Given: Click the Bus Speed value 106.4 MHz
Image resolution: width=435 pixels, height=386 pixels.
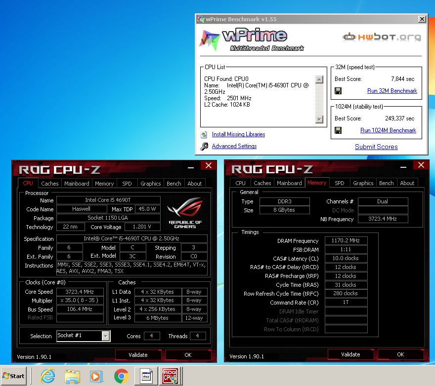Looking at the screenshot, I should [80, 309].
